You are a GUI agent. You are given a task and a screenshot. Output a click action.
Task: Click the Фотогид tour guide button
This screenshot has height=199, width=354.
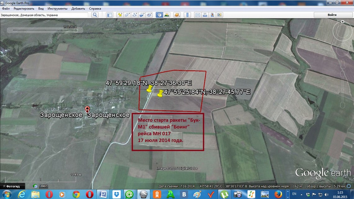tap(13, 186)
